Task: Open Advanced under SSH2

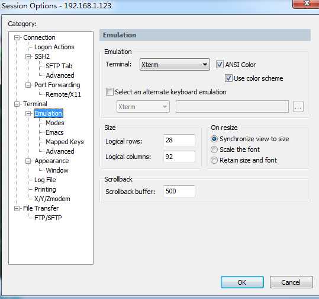Action: click(x=60, y=75)
